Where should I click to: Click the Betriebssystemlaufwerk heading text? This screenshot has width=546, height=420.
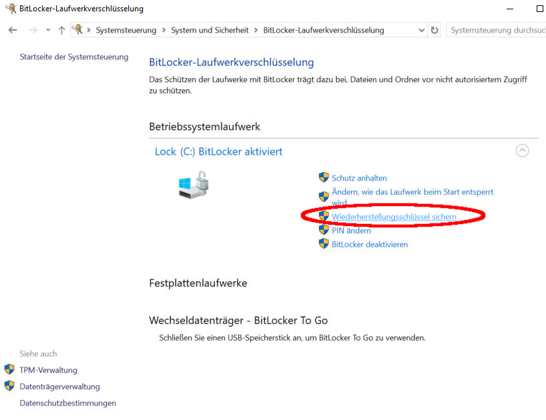point(204,127)
